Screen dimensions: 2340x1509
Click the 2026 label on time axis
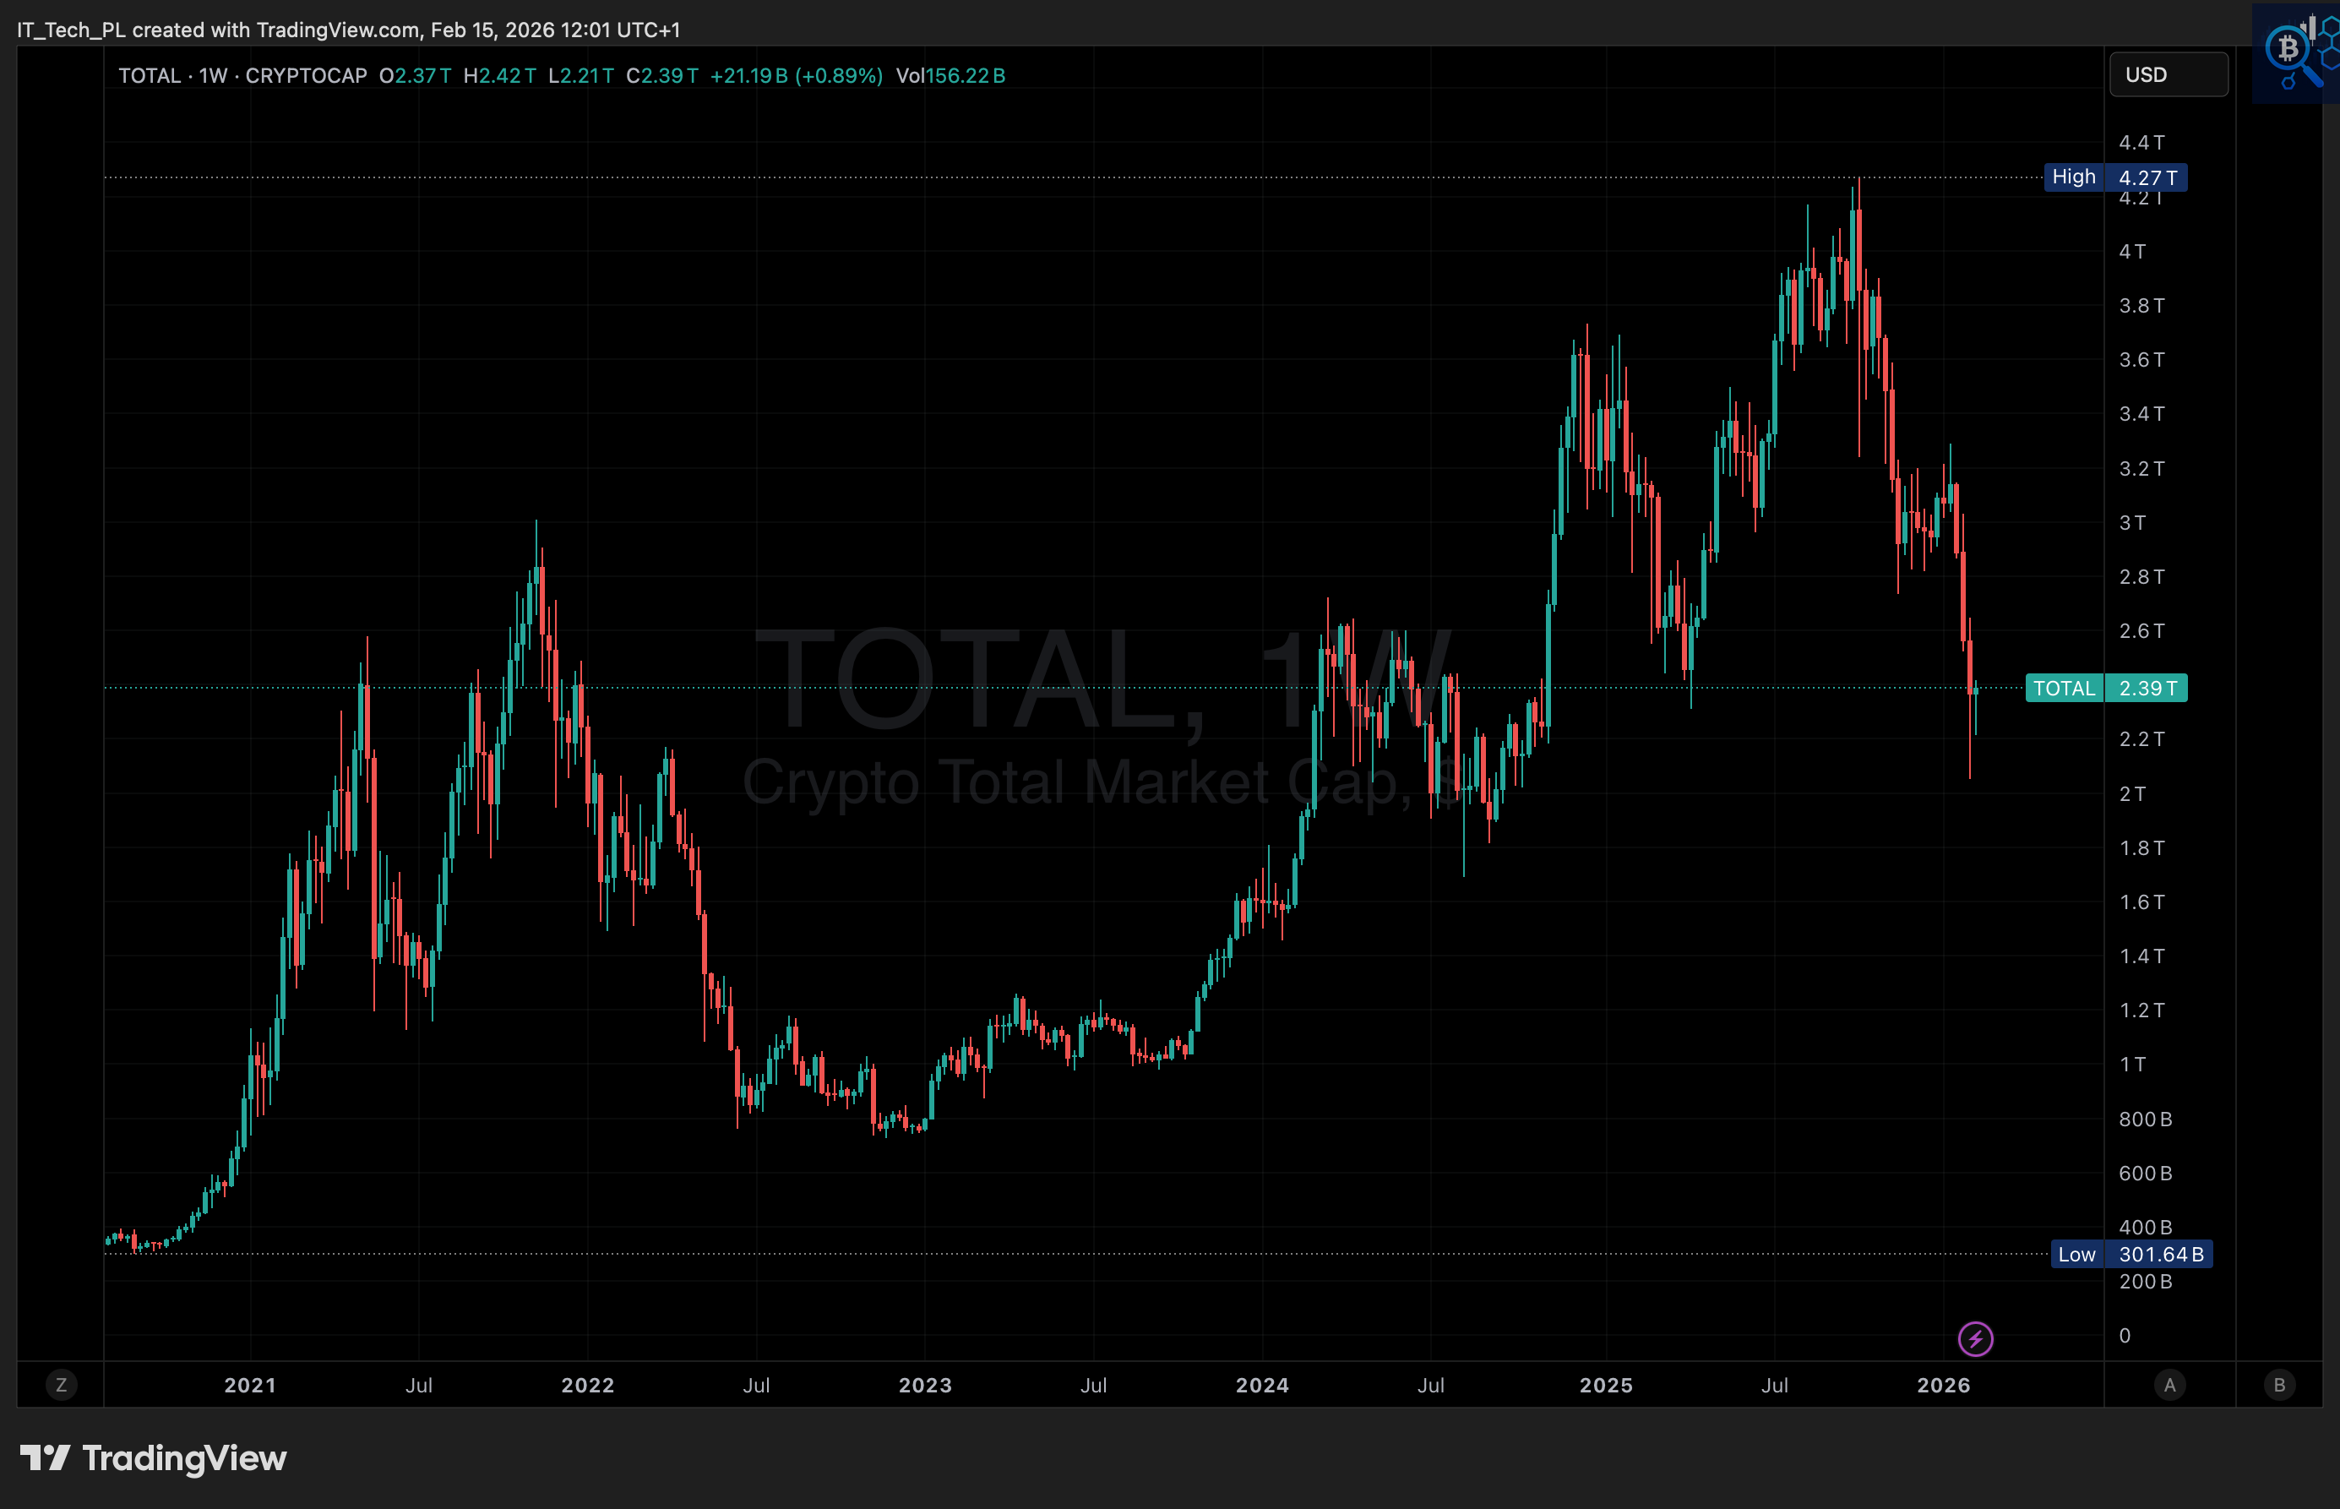(x=1943, y=1386)
